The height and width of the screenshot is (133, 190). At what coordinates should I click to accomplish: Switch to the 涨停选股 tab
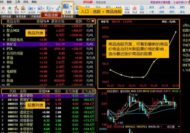pos(22,16)
